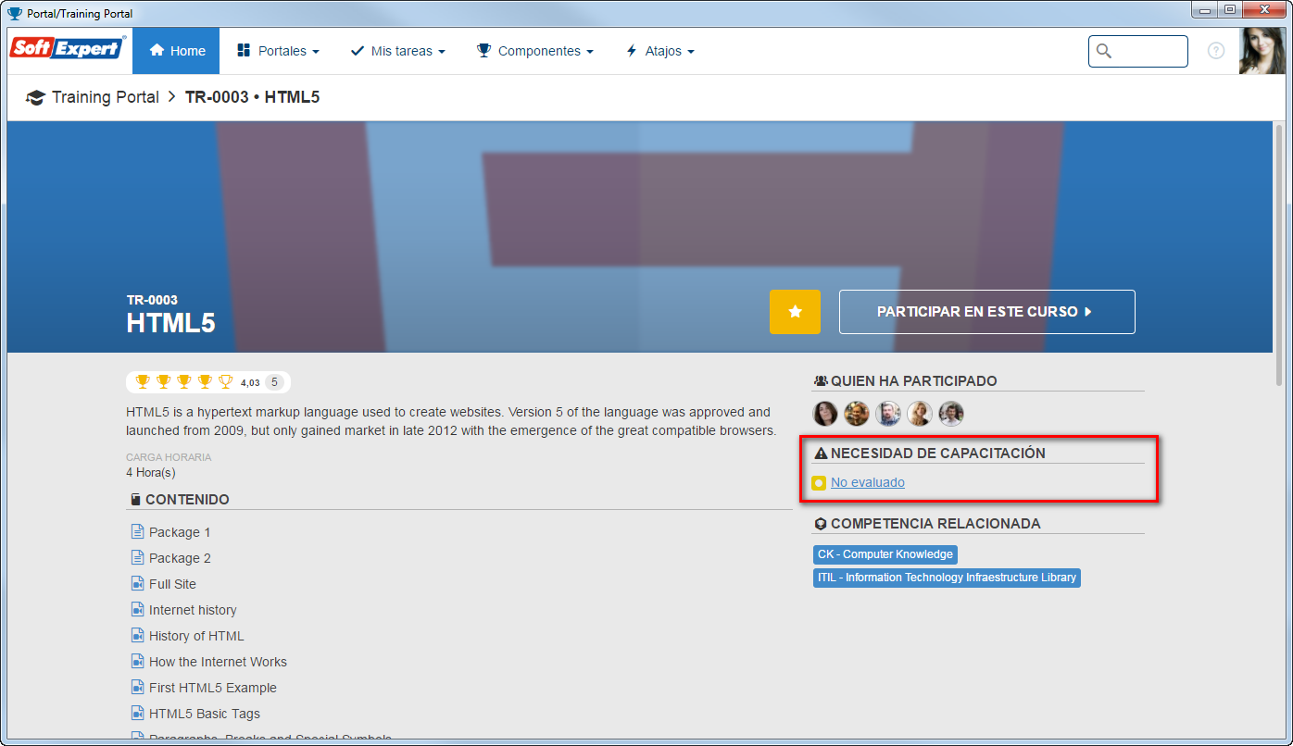Click document icon beside Package 1

[x=137, y=531]
